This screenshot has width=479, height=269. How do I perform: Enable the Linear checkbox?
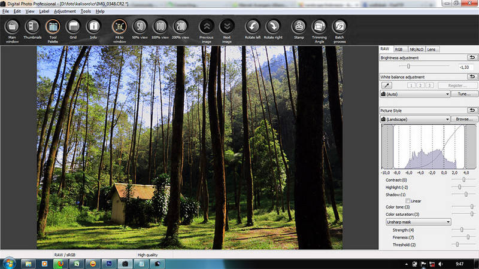pyautogui.click(x=408, y=201)
